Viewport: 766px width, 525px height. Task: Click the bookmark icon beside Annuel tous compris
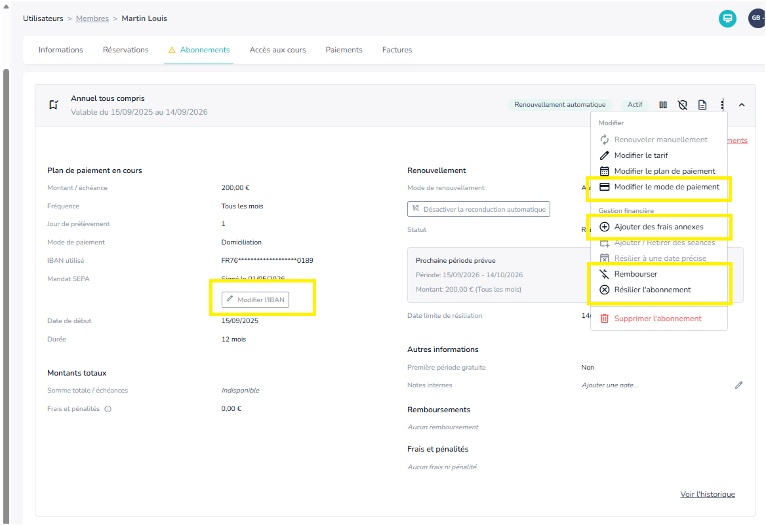pyautogui.click(x=54, y=104)
